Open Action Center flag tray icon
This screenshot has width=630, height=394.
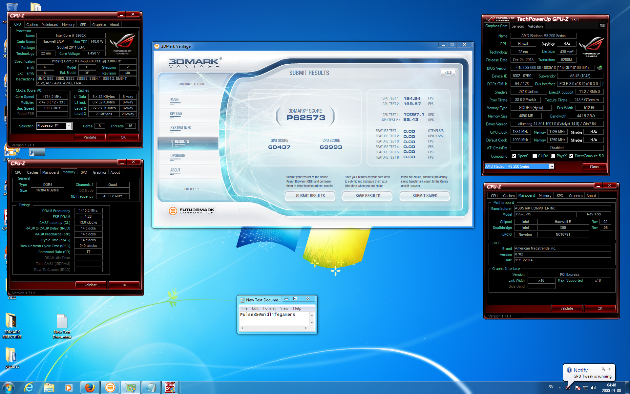click(578, 388)
